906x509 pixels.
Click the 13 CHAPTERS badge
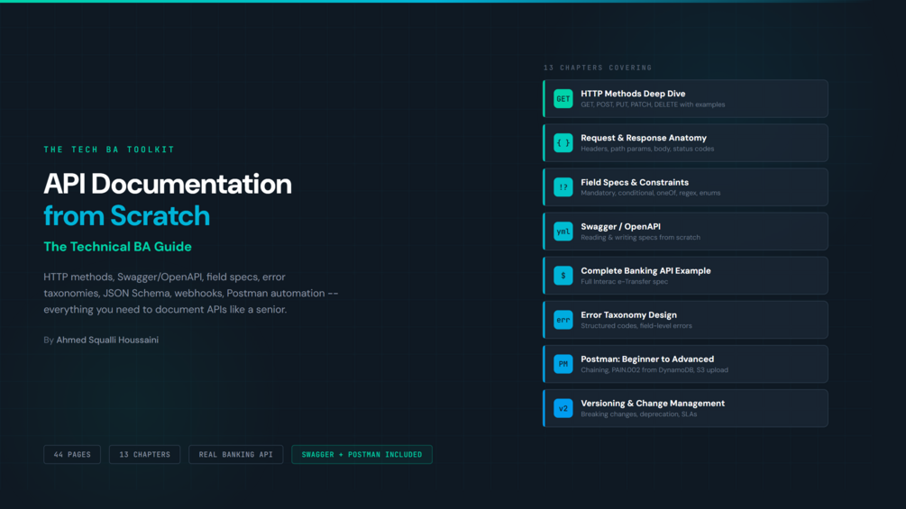coord(144,455)
